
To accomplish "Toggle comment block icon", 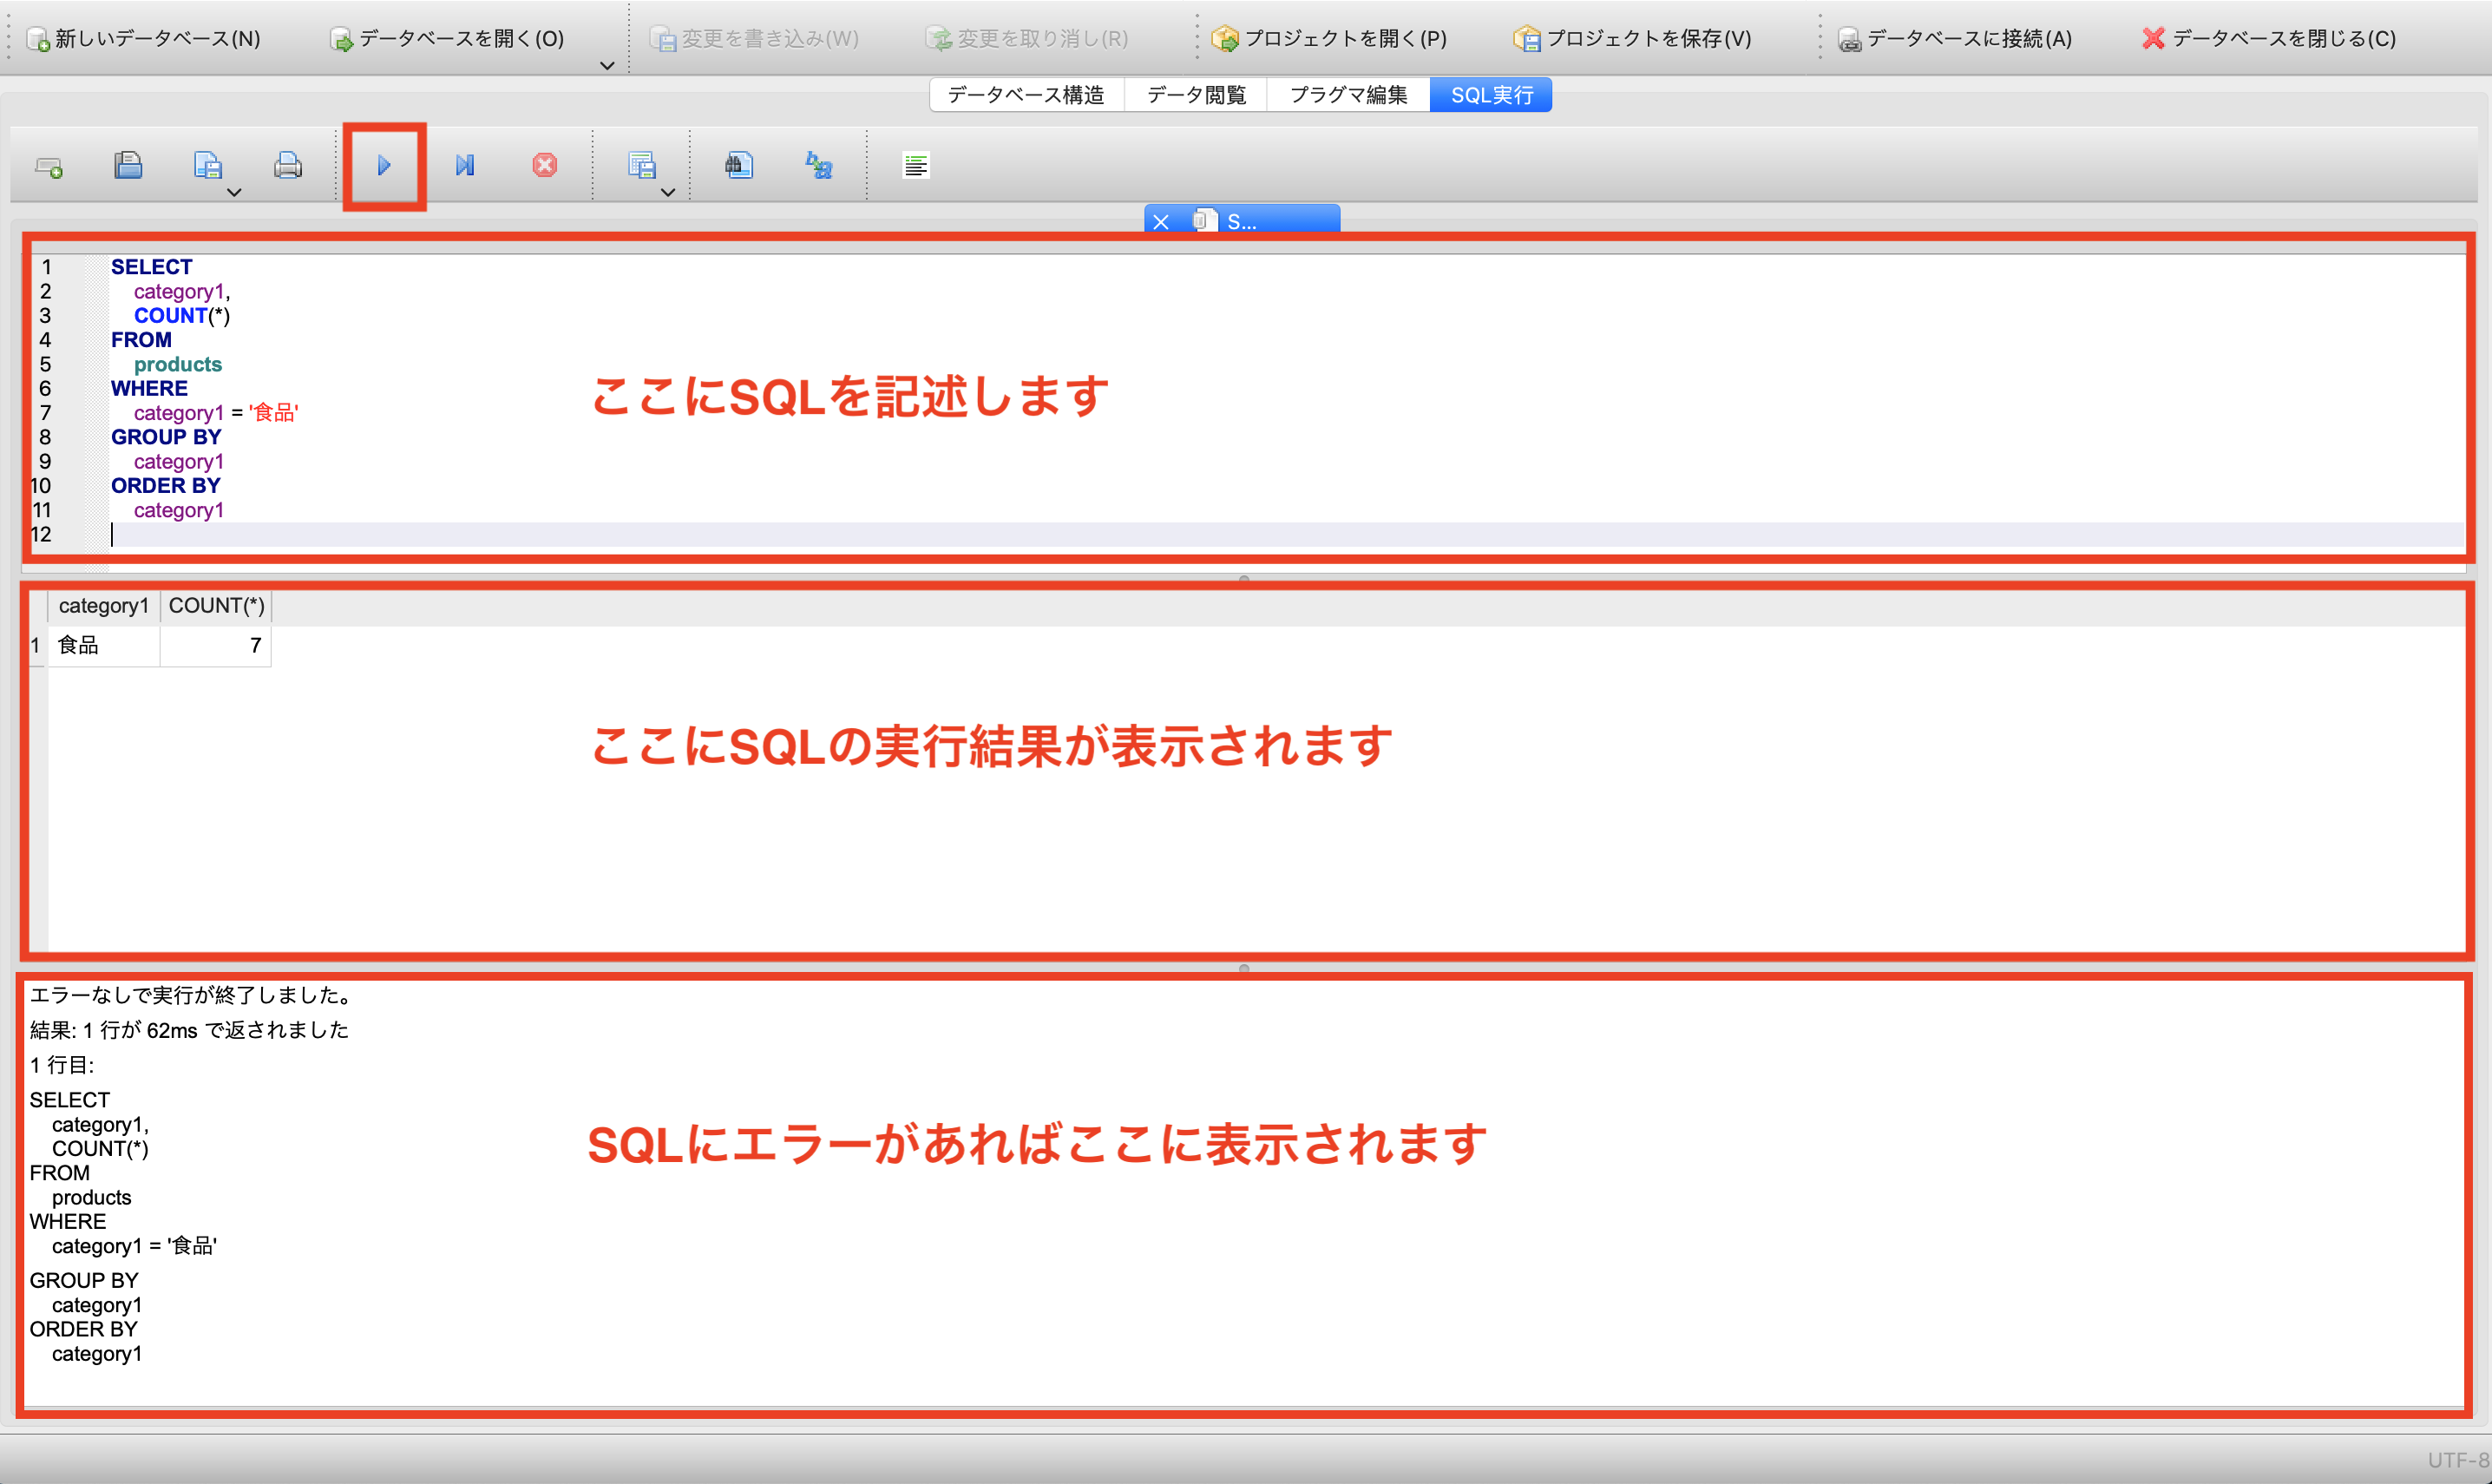I will click(915, 165).
